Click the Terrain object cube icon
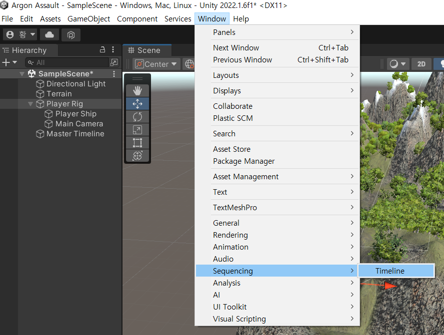The width and height of the screenshot is (444, 335). click(40, 94)
